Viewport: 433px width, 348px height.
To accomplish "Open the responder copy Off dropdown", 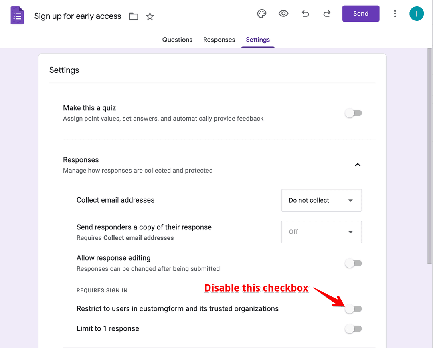I will [x=321, y=232].
